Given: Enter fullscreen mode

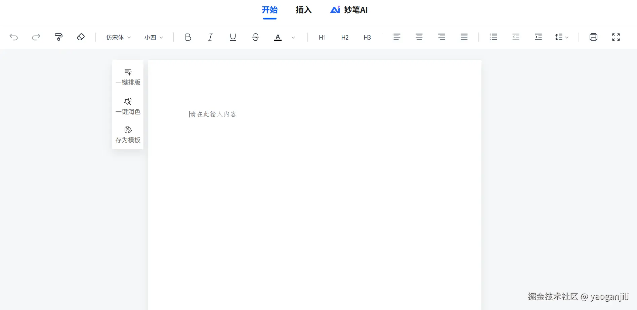Looking at the screenshot, I should (616, 37).
